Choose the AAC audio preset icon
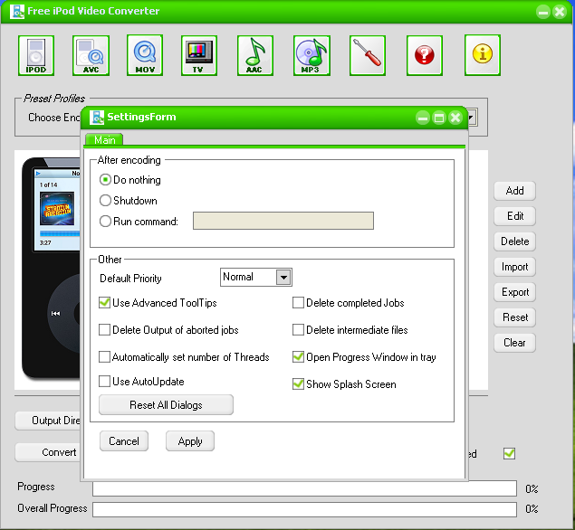This screenshot has height=530, width=575. [x=254, y=56]
